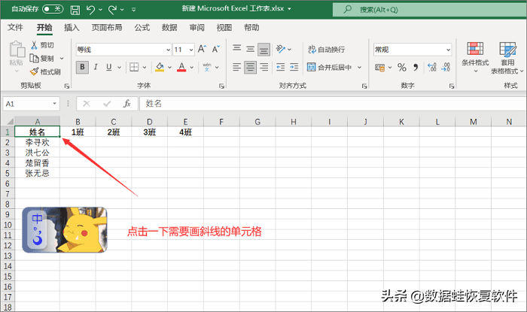Screen dimensions: 527x312
Task: Click the formula bar Cancel X button
Action: point(87,104)
